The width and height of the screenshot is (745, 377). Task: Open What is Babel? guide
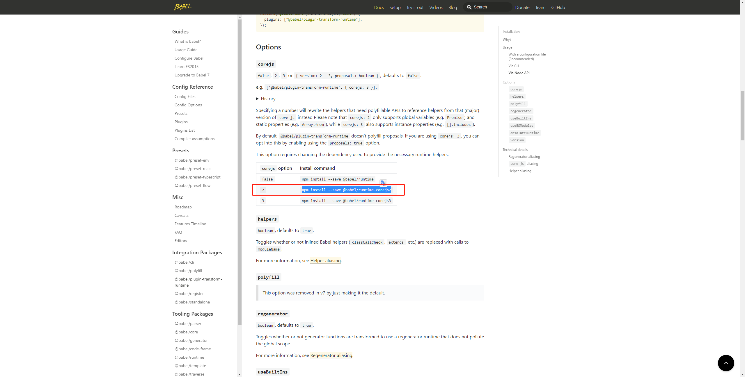[x=188, y=41]
